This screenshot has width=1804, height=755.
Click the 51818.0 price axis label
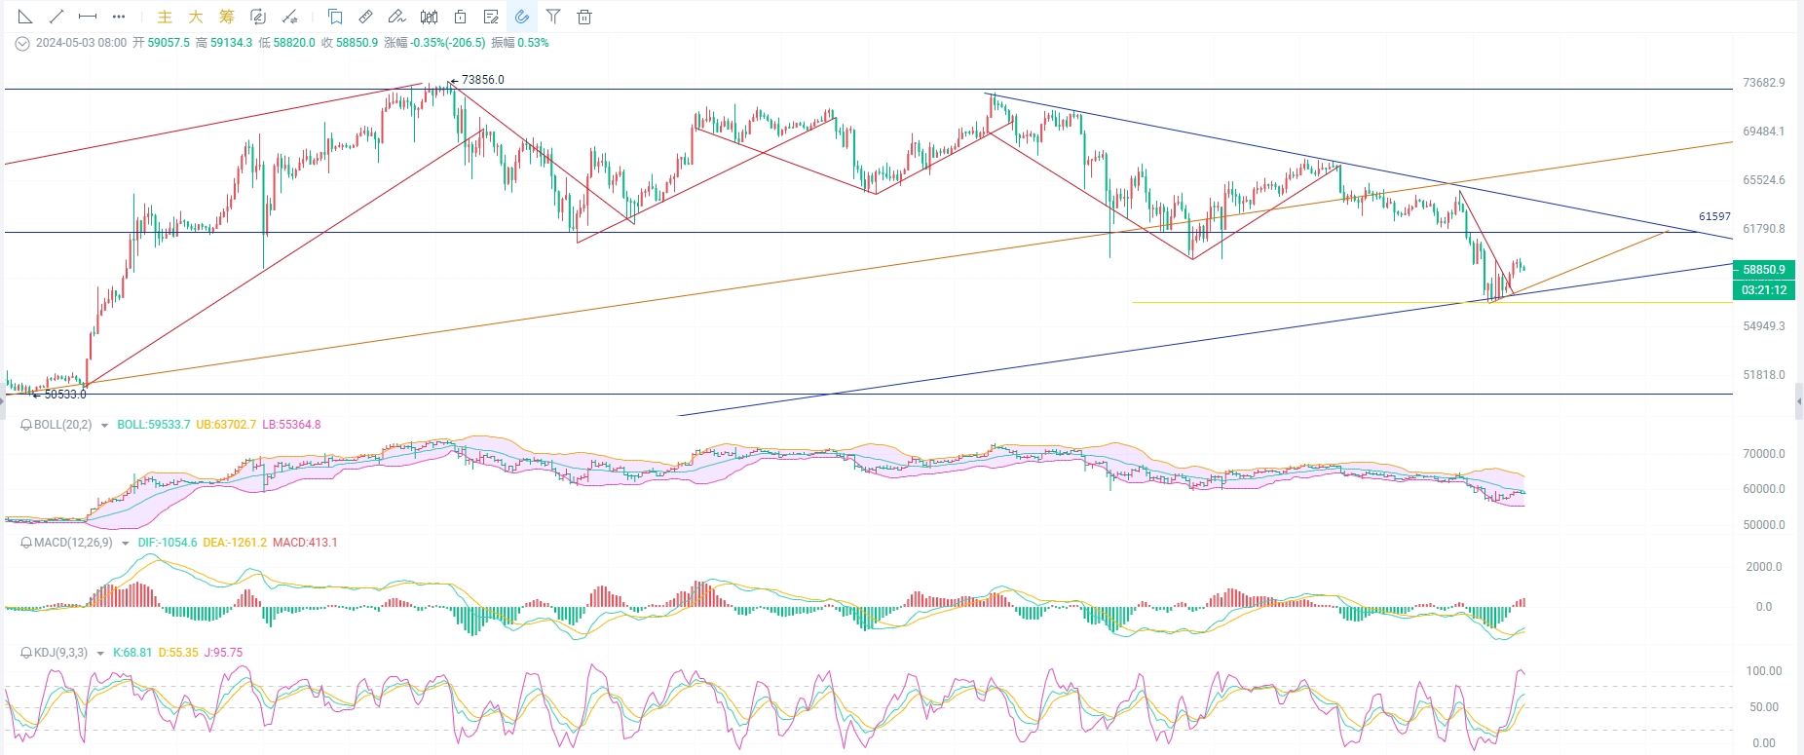coord(1764,375)
